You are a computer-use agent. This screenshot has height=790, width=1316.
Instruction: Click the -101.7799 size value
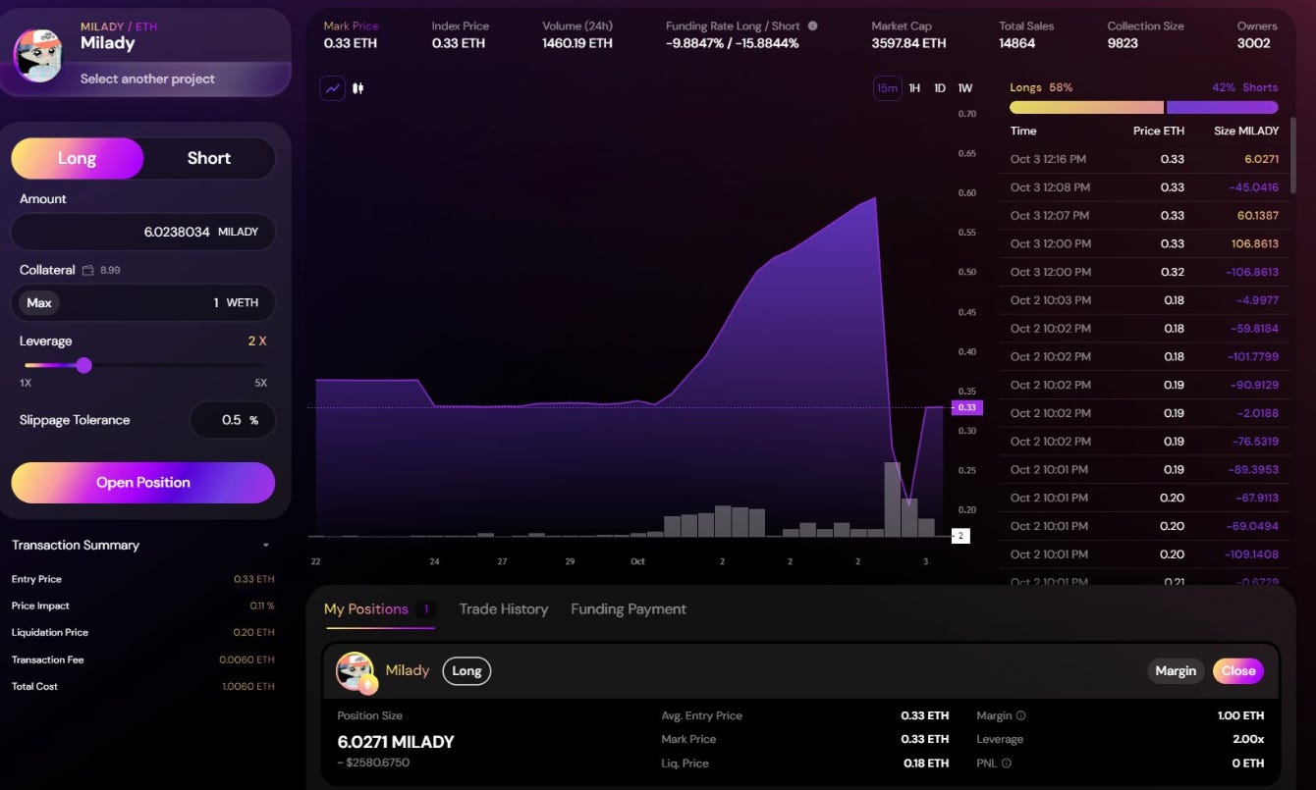coord(1252,356)
